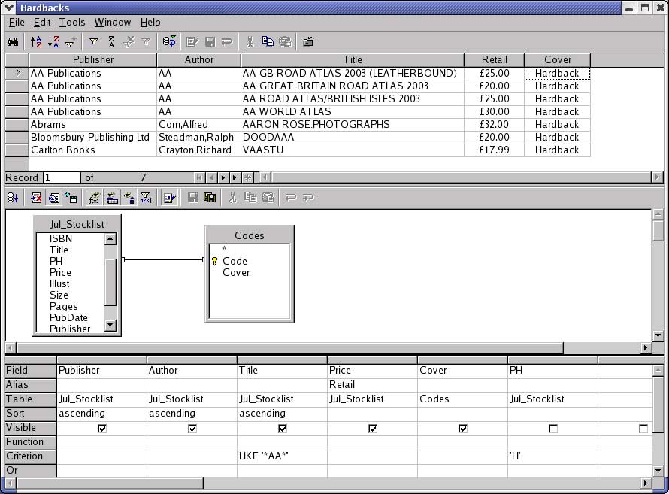Sort records ascending with A-Z icon
Screen dimensions: 669x494
[x=36, y=42]
